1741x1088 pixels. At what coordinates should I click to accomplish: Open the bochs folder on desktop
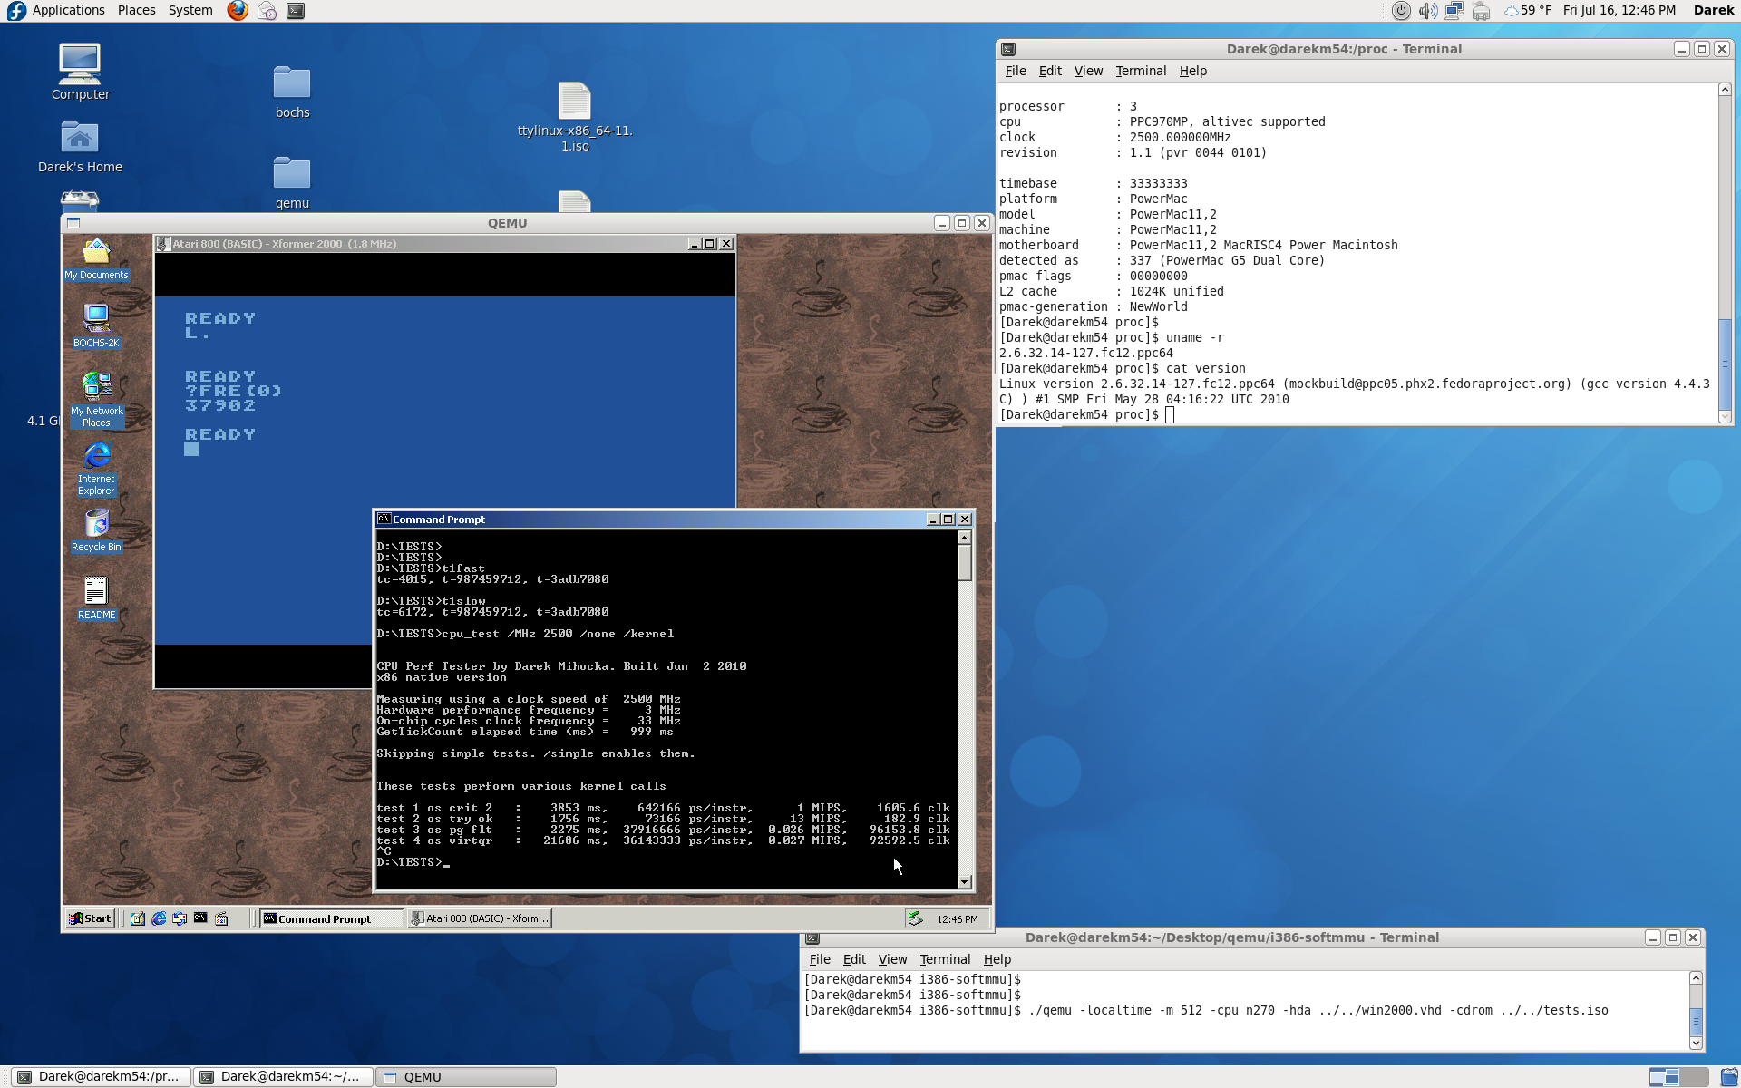coord(292,92)
